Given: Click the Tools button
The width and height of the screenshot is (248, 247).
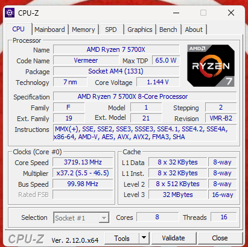Looking at the screenshot, I should (x=122, y=238).
